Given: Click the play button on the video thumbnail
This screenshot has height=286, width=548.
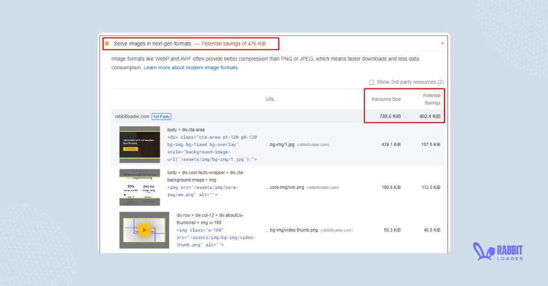Looking at the screenshot, I should click(x=145, y=230).
